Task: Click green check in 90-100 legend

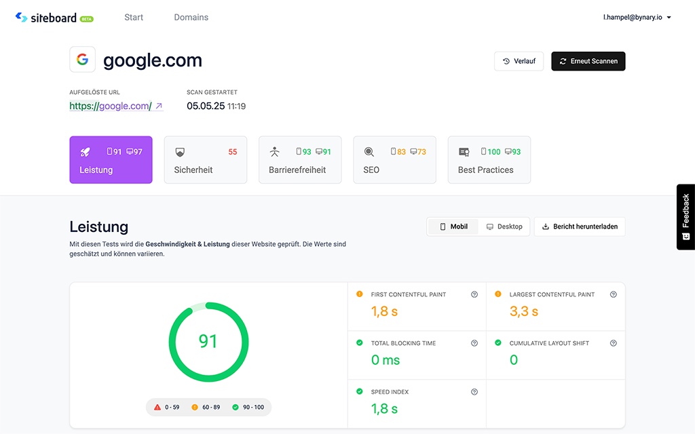Action: pyautogui.click(x=236, y=407)
